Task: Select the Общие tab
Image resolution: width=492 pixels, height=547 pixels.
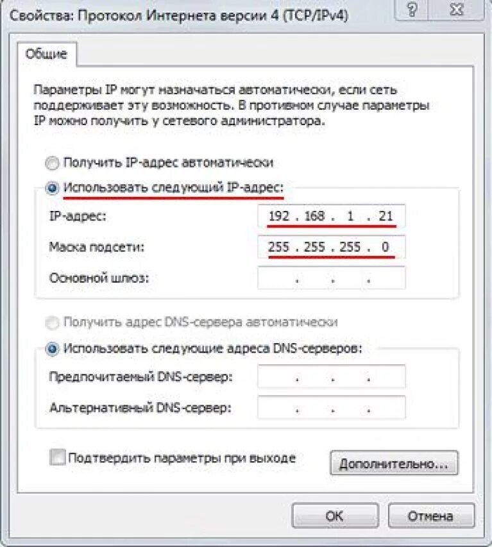Action: (46, 54)
